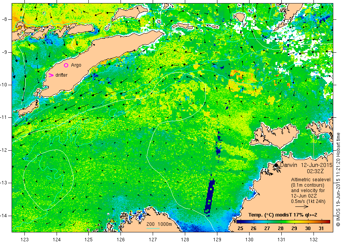Click the longitude axis label 128
Viewport: 341px width, 244px height.
pos(185,239)
